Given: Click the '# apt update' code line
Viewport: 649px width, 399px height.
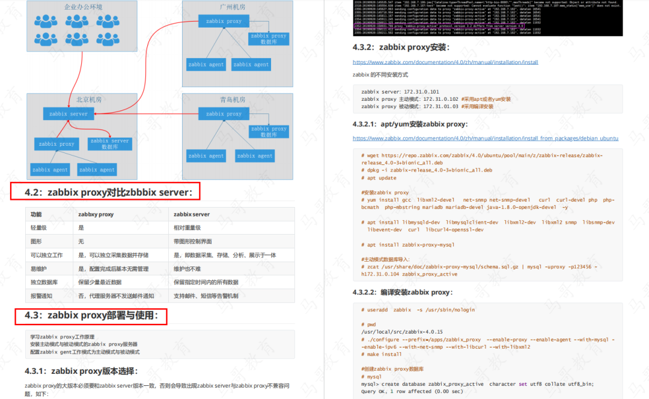Looking at the screenshot, I should click(x=379, y=178).
